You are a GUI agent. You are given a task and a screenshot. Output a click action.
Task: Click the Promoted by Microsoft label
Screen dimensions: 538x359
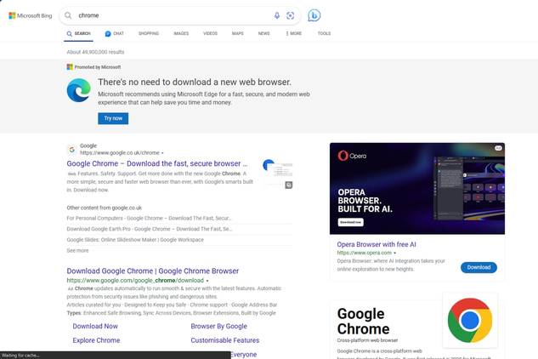(98, 67)
